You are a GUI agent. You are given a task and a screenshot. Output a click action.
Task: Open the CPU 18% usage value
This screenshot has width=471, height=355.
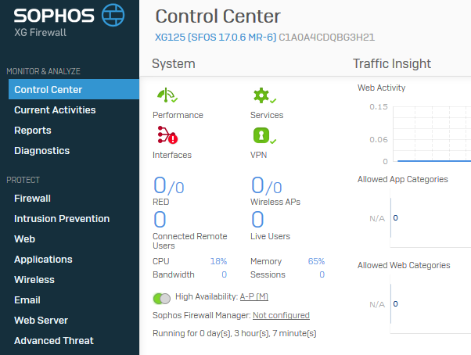[218, 261]
